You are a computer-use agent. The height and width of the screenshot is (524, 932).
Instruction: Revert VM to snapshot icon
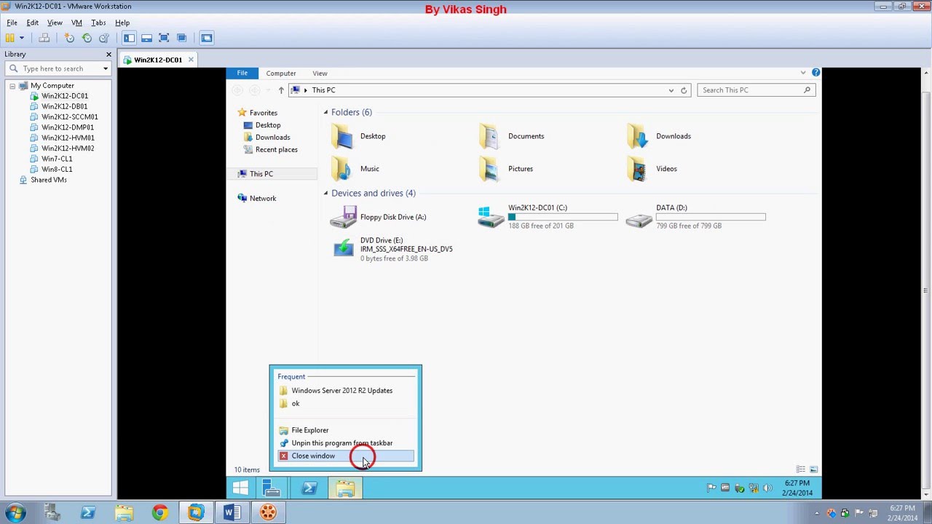click(x=87, y=38)
